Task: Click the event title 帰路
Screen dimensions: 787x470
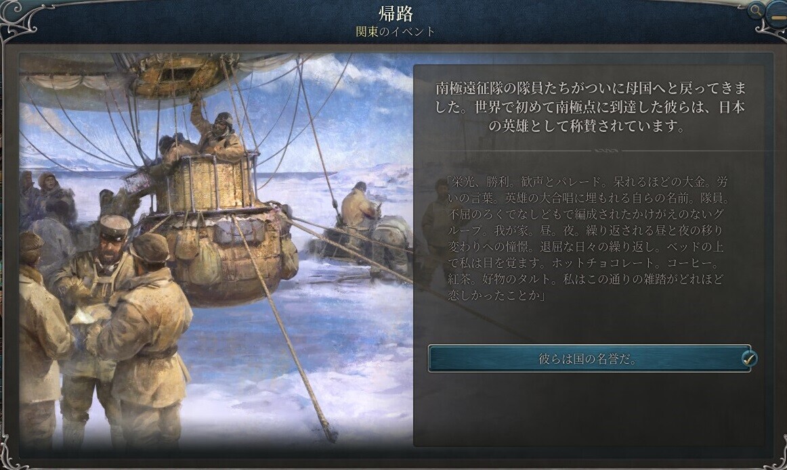Action: click(x=396, y=13)
